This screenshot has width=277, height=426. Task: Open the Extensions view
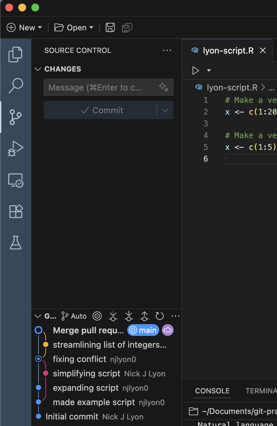[15, 211]
